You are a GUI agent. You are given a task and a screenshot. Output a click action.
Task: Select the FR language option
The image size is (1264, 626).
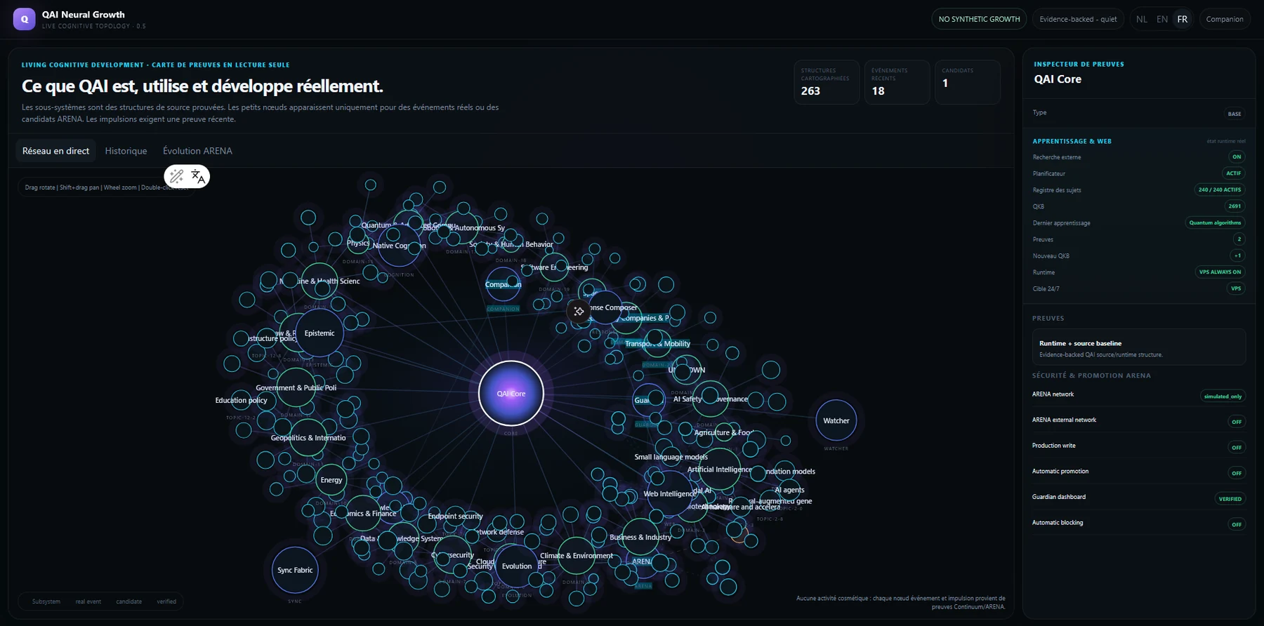click(x=1183, y=19)
